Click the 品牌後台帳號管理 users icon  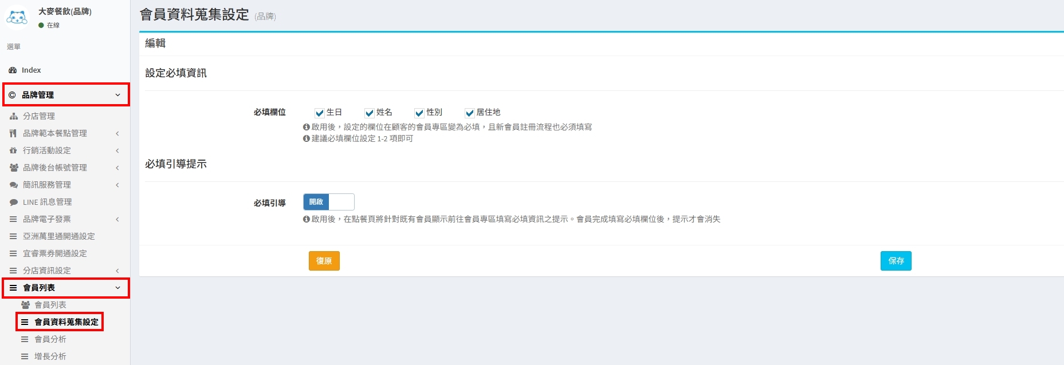(14, 168)
